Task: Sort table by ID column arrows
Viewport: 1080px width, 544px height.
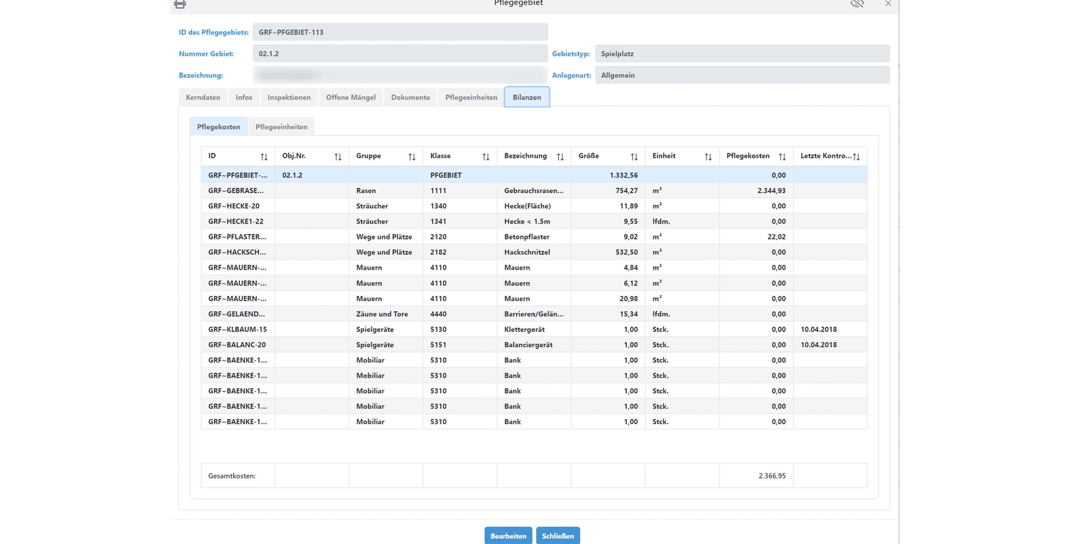Action: coord(264,157)
